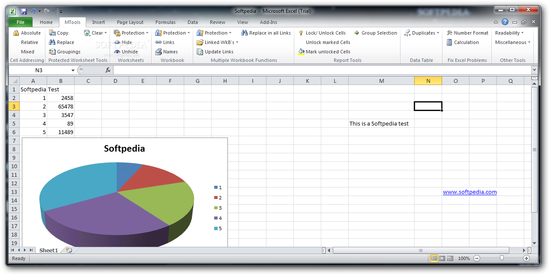Click the zoom out minus button
The height and width of the screenshot is (275, 550).
pyautogui.click(x=477, y=258)
